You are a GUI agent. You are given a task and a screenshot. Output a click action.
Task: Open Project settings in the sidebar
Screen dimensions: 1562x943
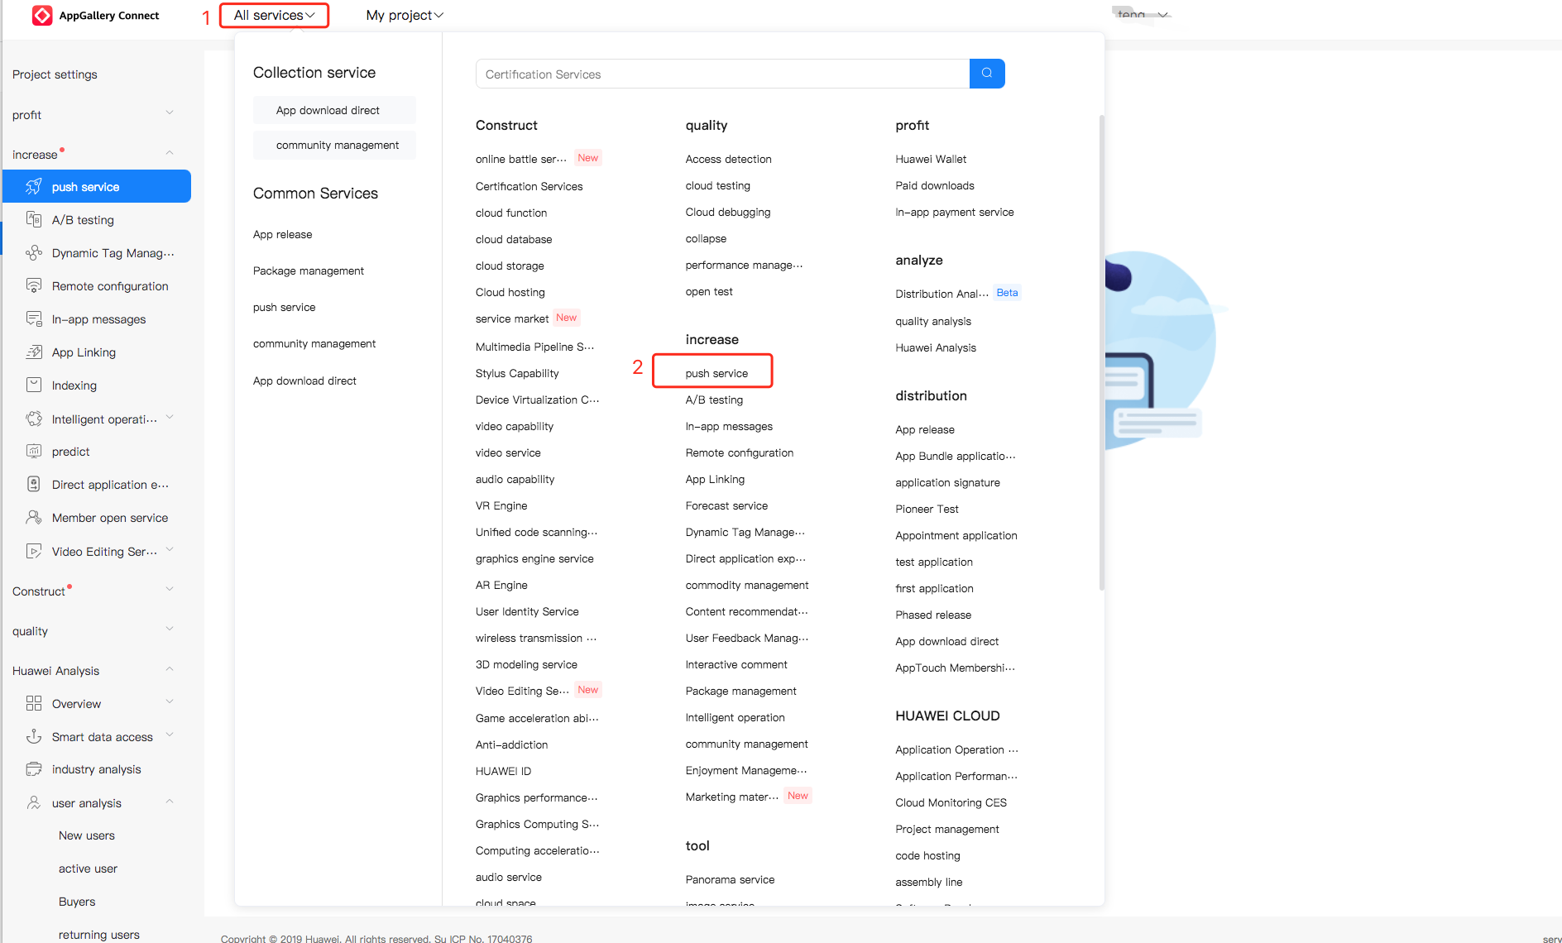point(55,74)
